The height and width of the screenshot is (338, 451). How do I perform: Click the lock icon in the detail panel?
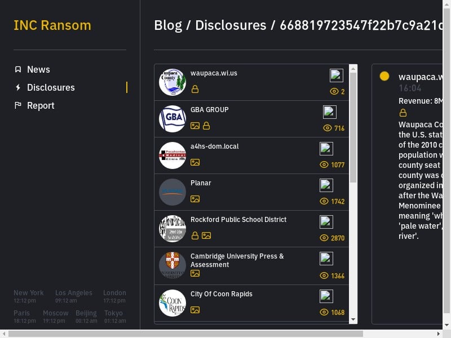click(403, 113)
